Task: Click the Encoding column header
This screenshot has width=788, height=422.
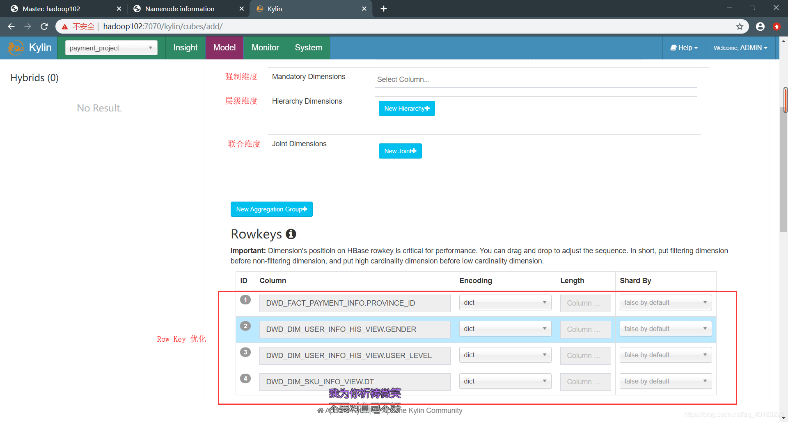Action: (x=476, y=281)
